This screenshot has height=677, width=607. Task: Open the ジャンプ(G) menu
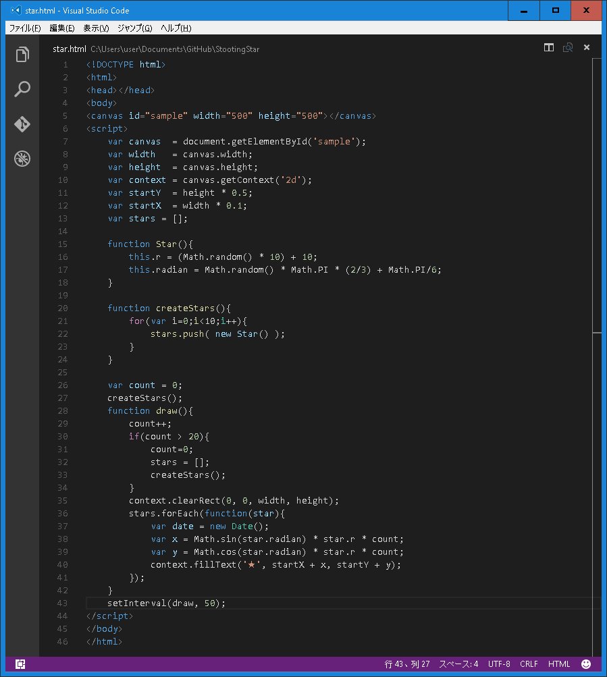135,28
